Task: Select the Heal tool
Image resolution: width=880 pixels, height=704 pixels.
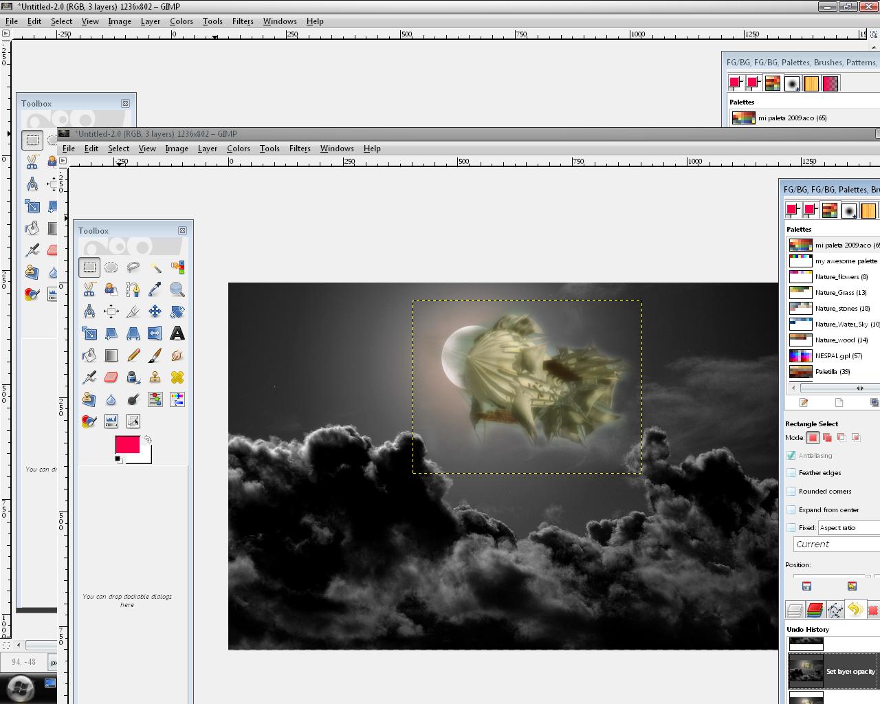Action: pos(177,377)
